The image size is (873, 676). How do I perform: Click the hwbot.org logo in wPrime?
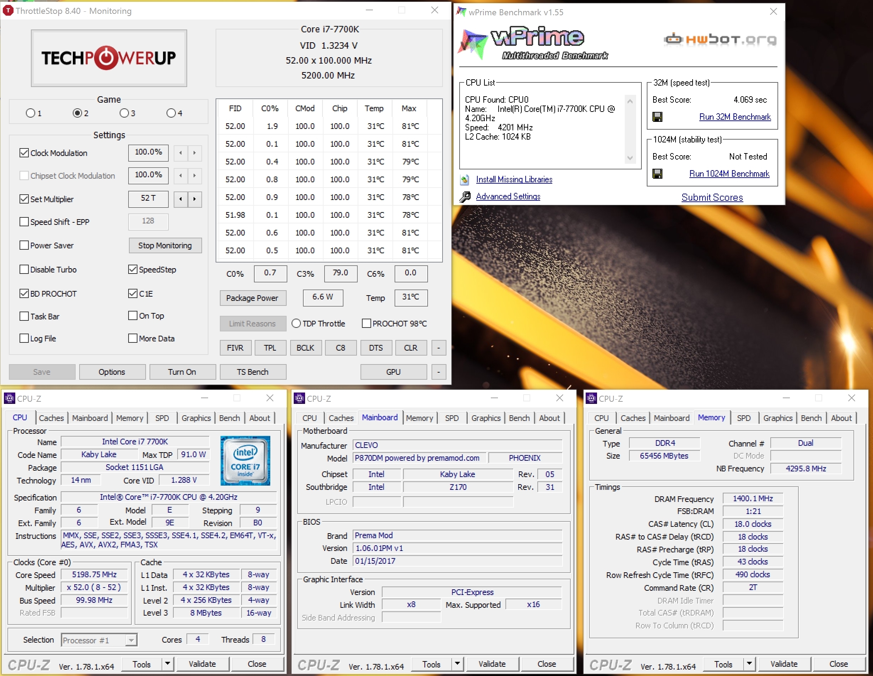(720, 39)
